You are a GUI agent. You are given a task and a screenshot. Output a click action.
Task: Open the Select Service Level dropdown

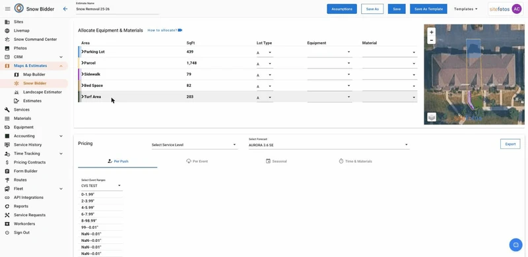[x=194, y=145]
